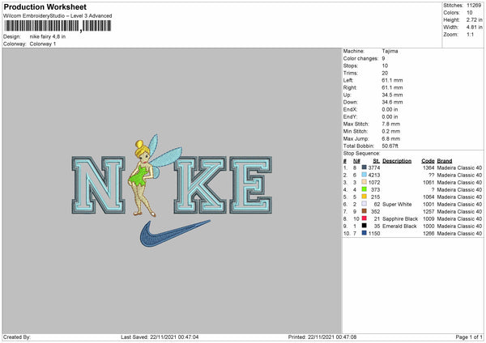This screenshot has height=343, width=486.
Task: Click the letter N in the design
Action: (x=99, y=185)
